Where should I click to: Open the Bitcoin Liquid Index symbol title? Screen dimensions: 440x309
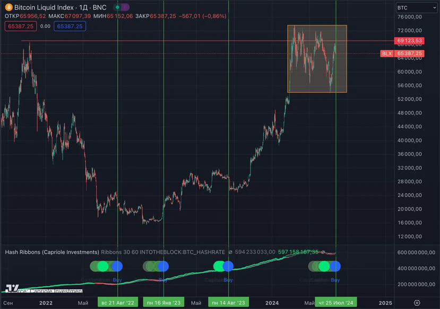(44, 7)
